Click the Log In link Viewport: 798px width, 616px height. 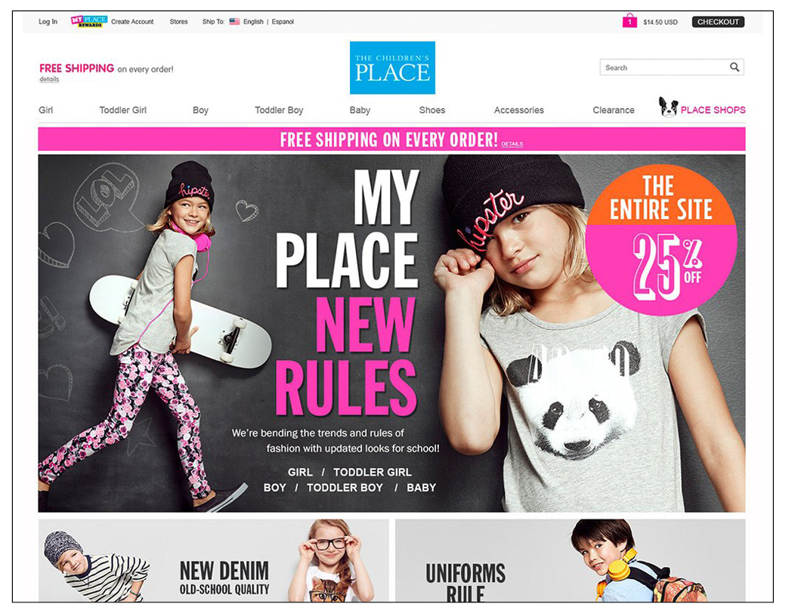(48, 21)
